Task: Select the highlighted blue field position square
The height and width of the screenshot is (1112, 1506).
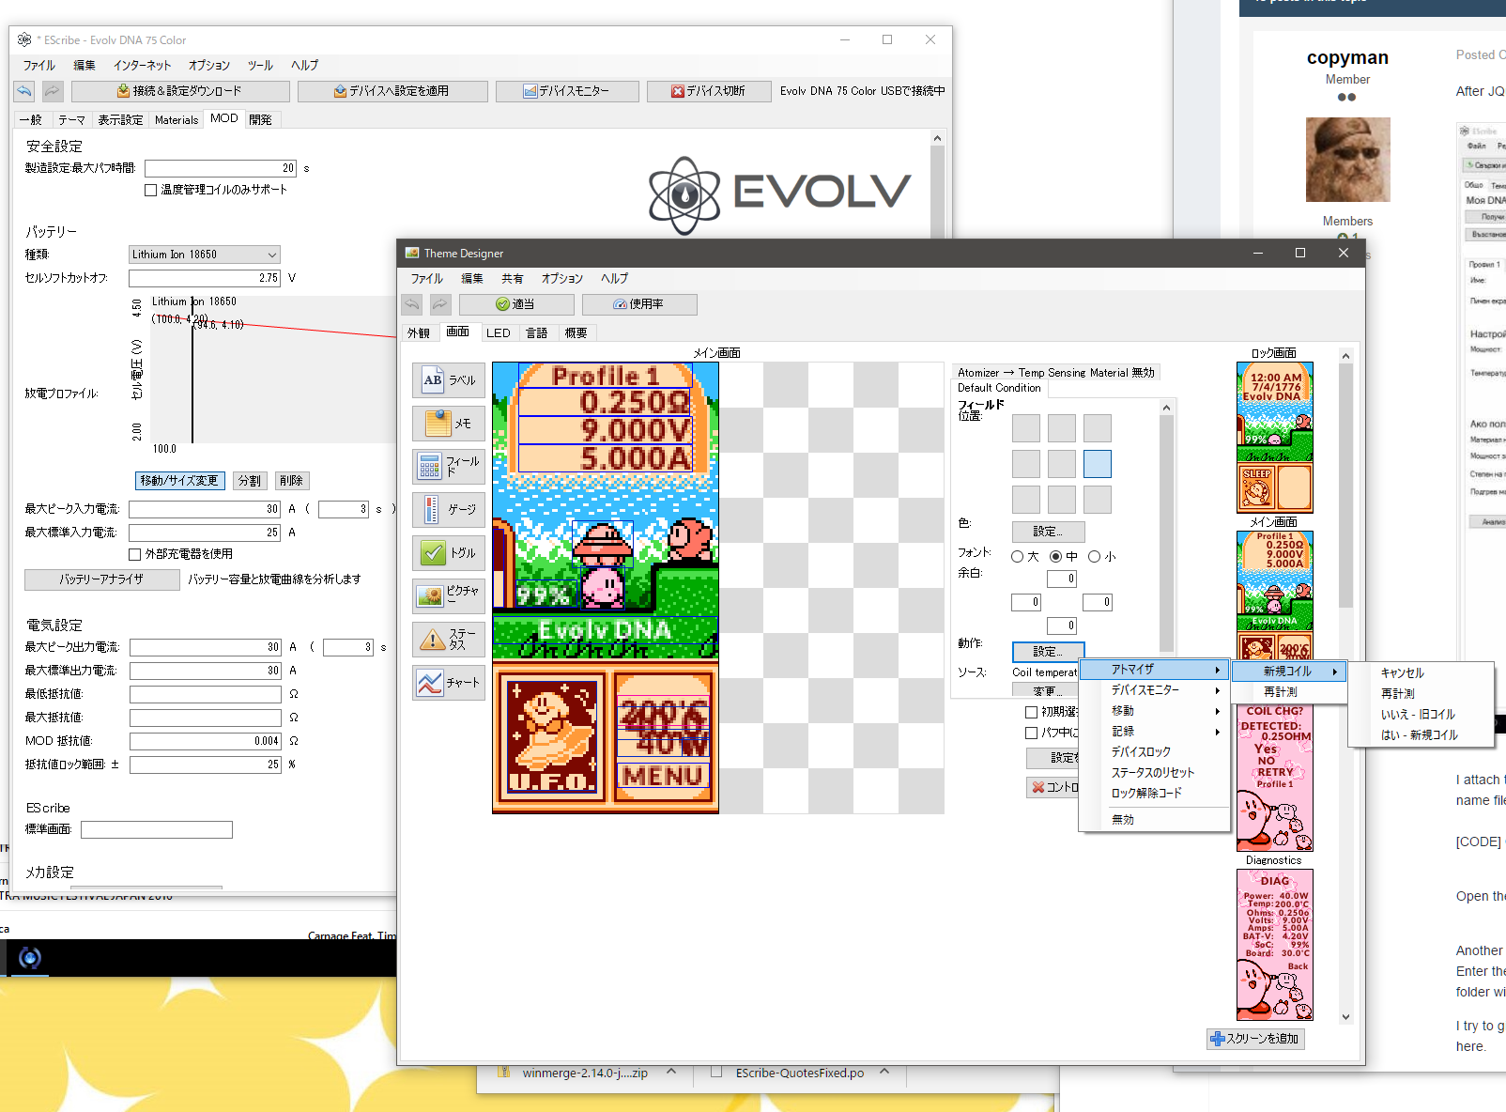Action: pos(1097,464)
